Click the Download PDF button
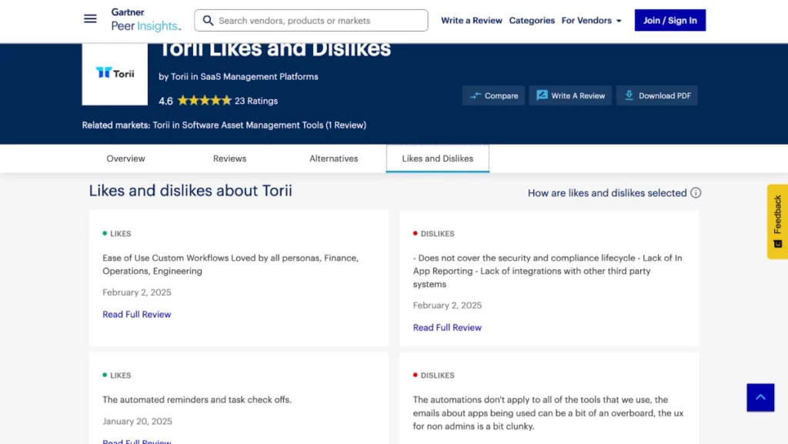 coord(657,95)
